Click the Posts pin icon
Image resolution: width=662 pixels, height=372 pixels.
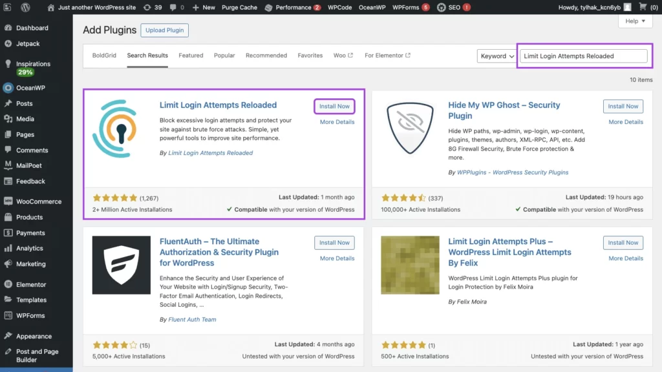tap(8, 103)
